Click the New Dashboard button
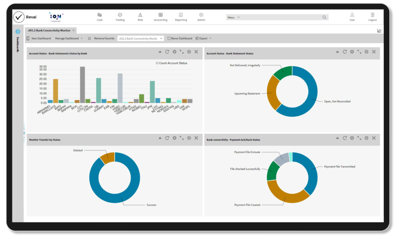 click(39, 39)
